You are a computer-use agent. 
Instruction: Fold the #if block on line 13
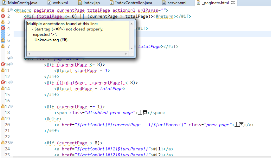(11, 82)
